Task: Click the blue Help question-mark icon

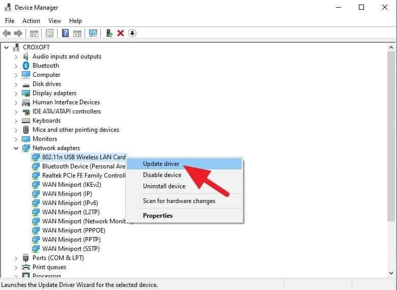Action: [65, 33]
